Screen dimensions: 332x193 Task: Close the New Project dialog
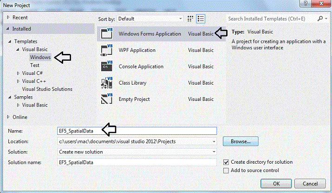click(321, 3)
